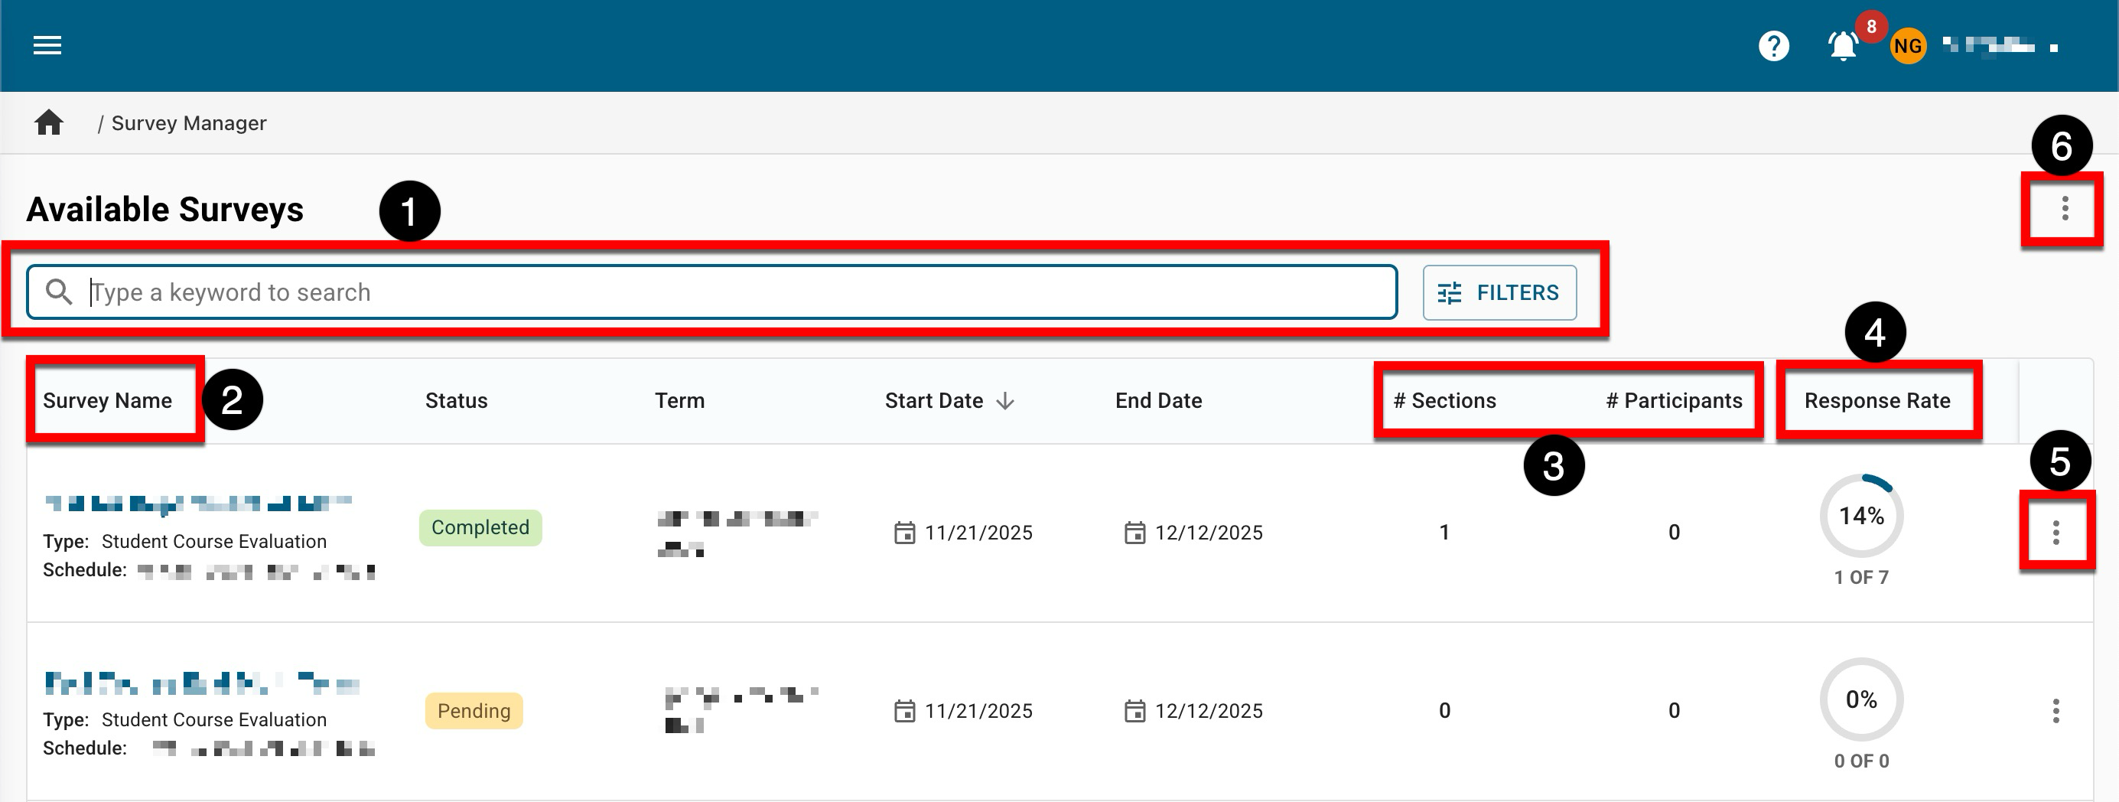
Task: Focus the keyword search field
Action: [x=741, y=292]
